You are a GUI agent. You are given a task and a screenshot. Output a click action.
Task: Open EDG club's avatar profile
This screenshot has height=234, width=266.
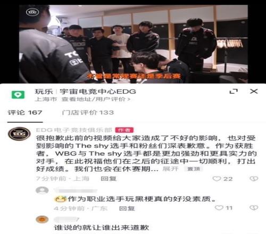19,134
